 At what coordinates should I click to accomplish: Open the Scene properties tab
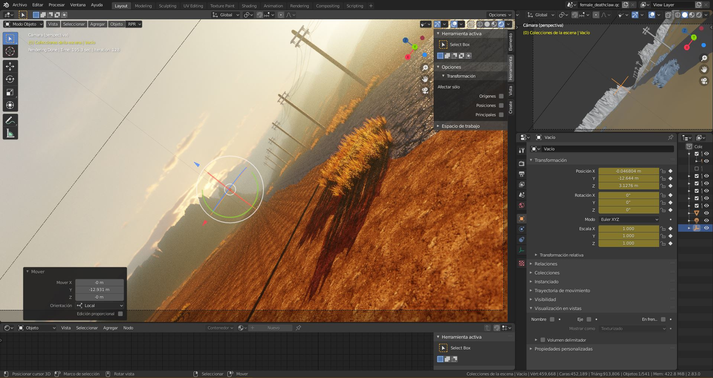(x=522, y=195)
